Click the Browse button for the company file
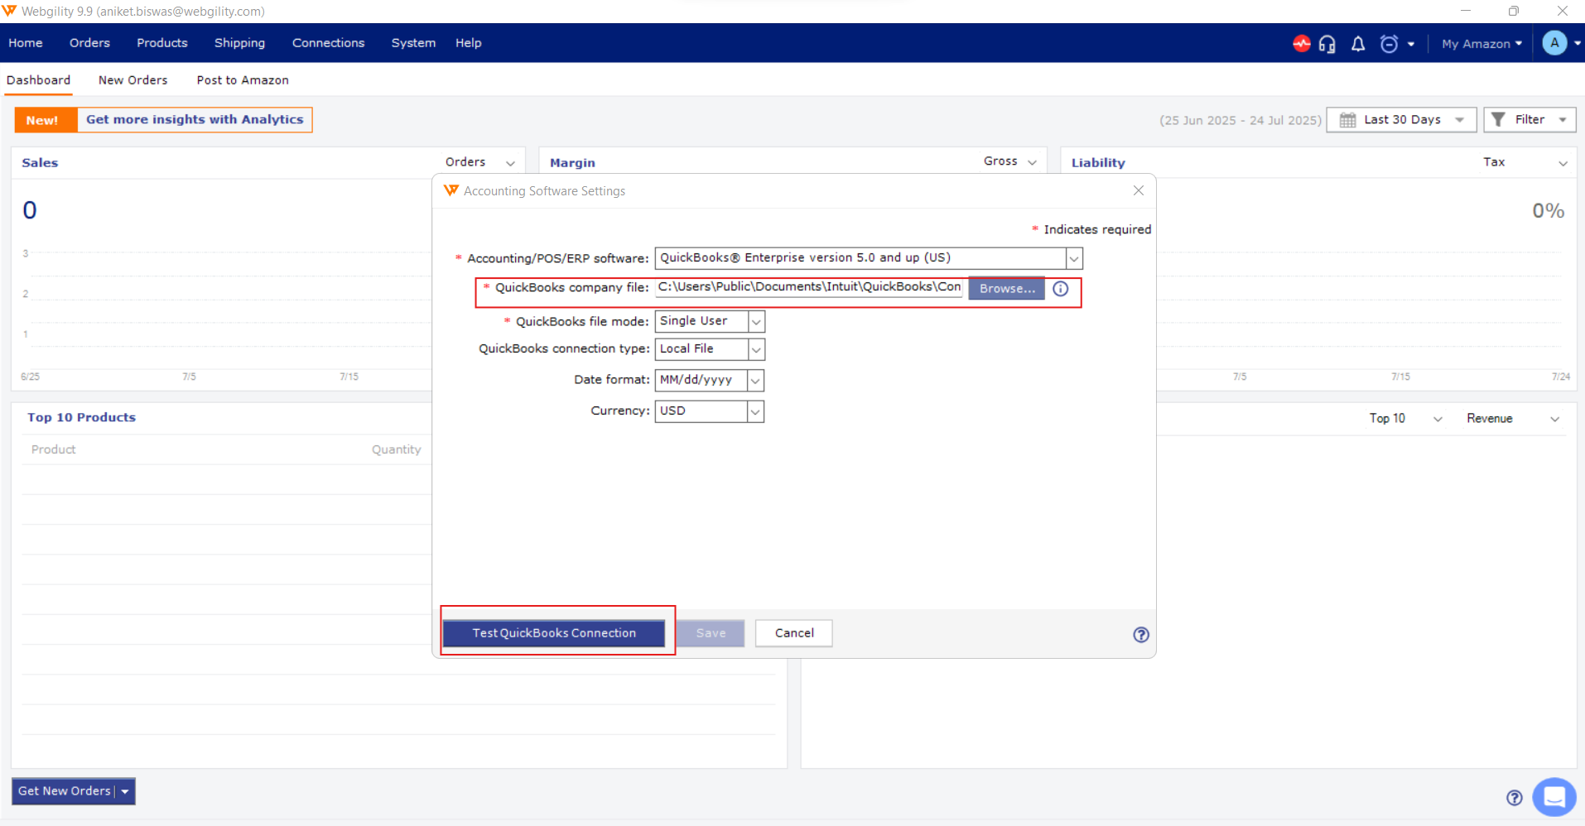 click(x=1007, y=289)
